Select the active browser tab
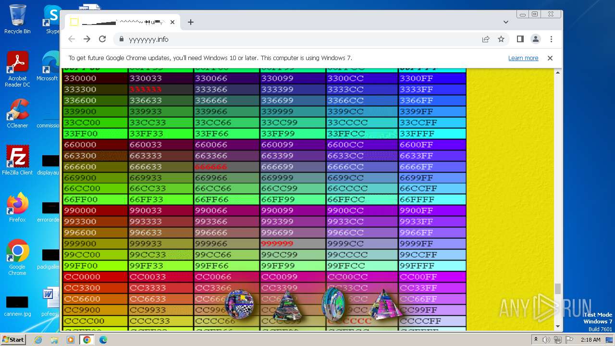615x346 pixels. [x=123, y=22]
